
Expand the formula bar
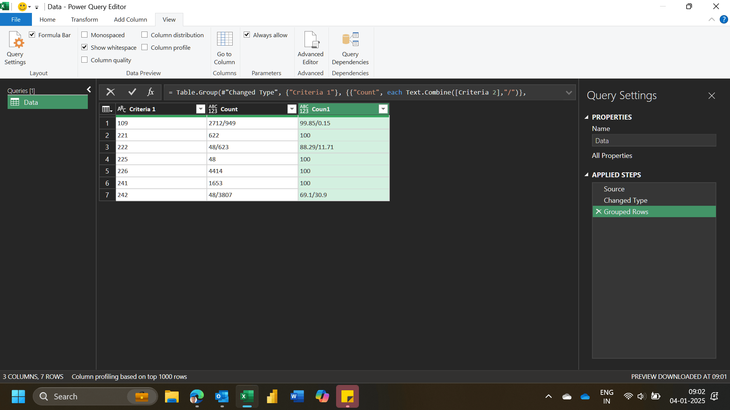click(x=569, y=93)
